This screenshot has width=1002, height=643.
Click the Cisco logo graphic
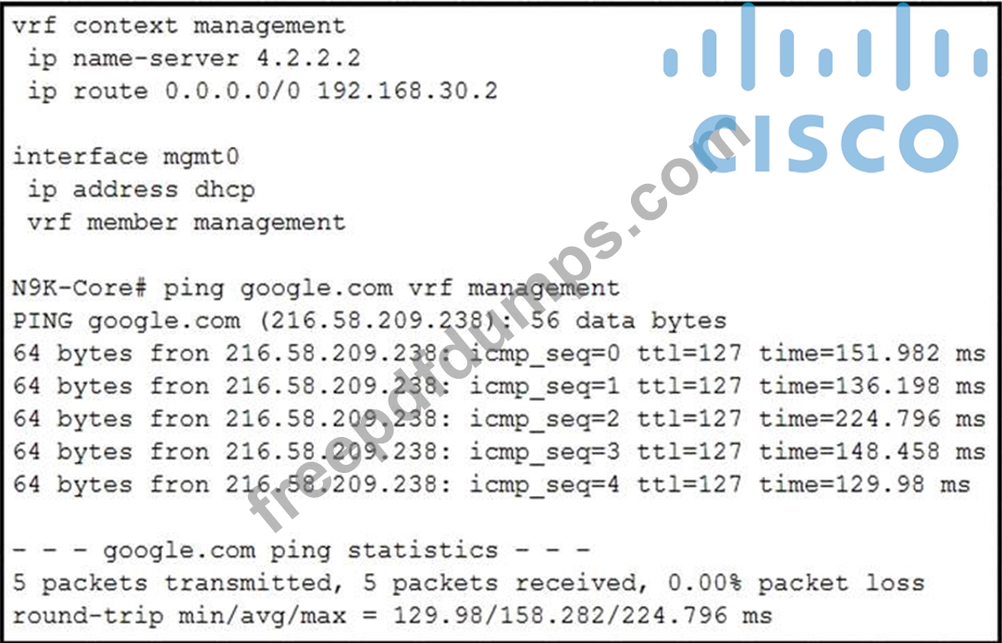(x=825, y=88)
